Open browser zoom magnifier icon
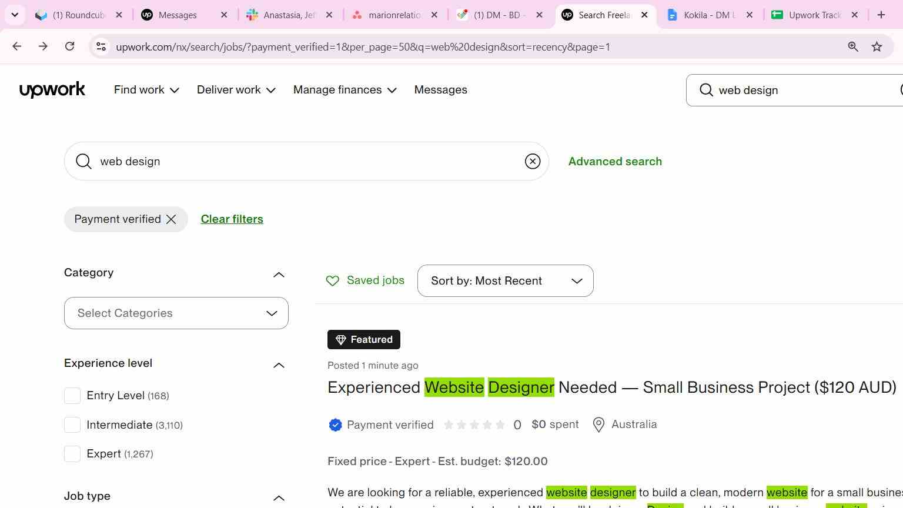 [853, 46]
